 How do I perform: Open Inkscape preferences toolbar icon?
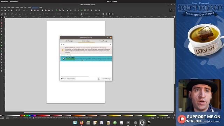tap(99, 10)
